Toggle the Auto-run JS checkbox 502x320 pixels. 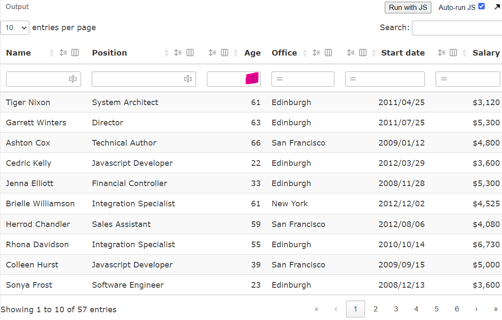click(x=481, y=6)
